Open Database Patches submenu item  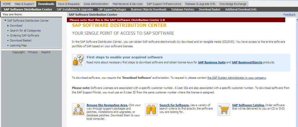(x=183, y=9)
